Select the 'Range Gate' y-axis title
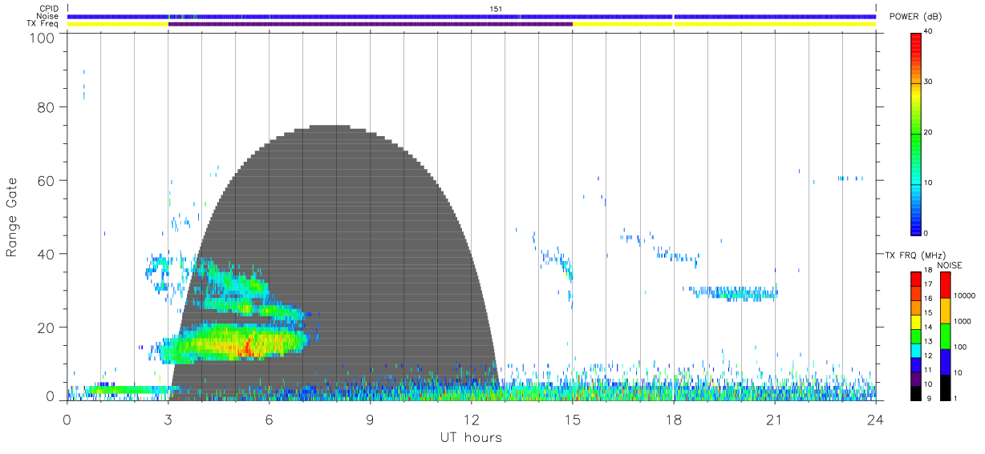Viewport: 985px width, 454px height. [12, 218]
